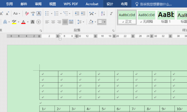Open Asian layout icon
This screenshot has width=187, height=112.
point(92,13)
